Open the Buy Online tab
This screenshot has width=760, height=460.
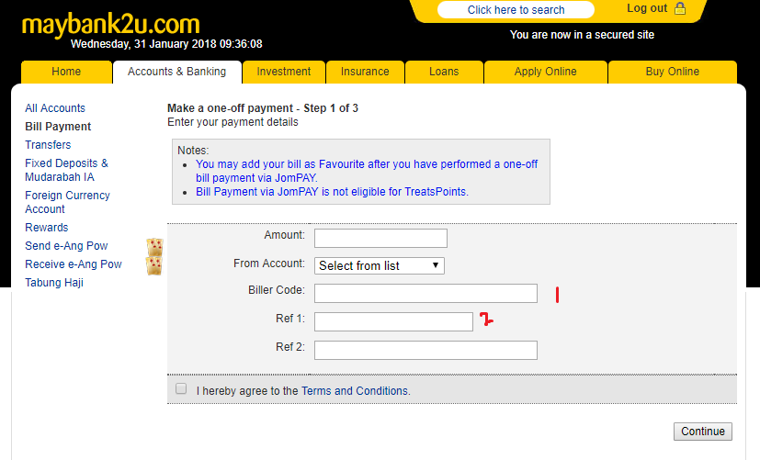point(673,72)
